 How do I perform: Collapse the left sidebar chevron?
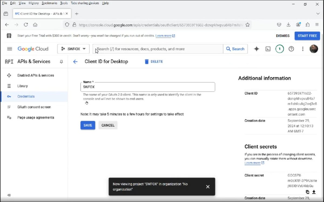point(9,195)
